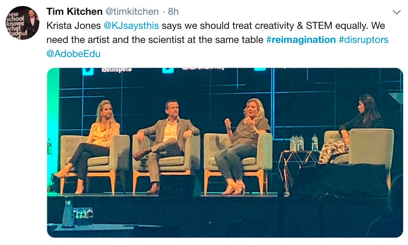The image size is (408, 245).
Task: Select the #reimagination hashtag
Action: 301,39
